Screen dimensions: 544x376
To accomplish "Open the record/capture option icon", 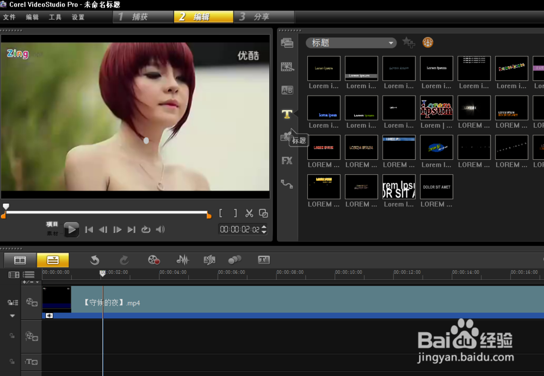I will [154, 260].
